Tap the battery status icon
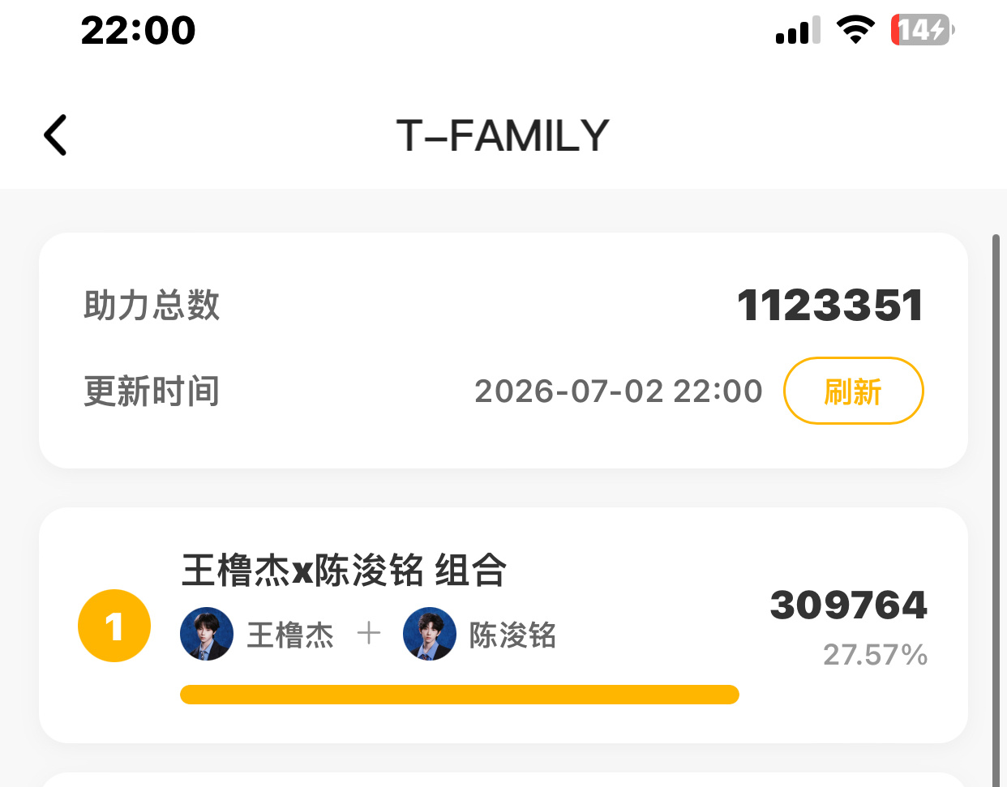The image size is (1007, 787). pos(923,30)
